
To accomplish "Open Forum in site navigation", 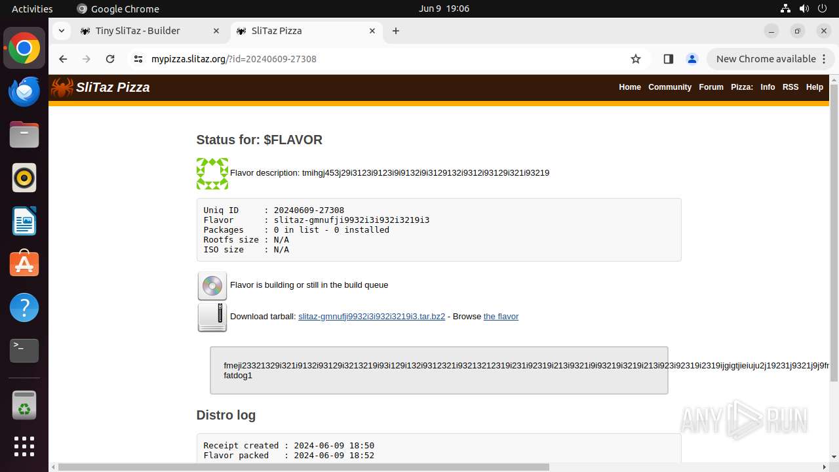I will 711,87.
